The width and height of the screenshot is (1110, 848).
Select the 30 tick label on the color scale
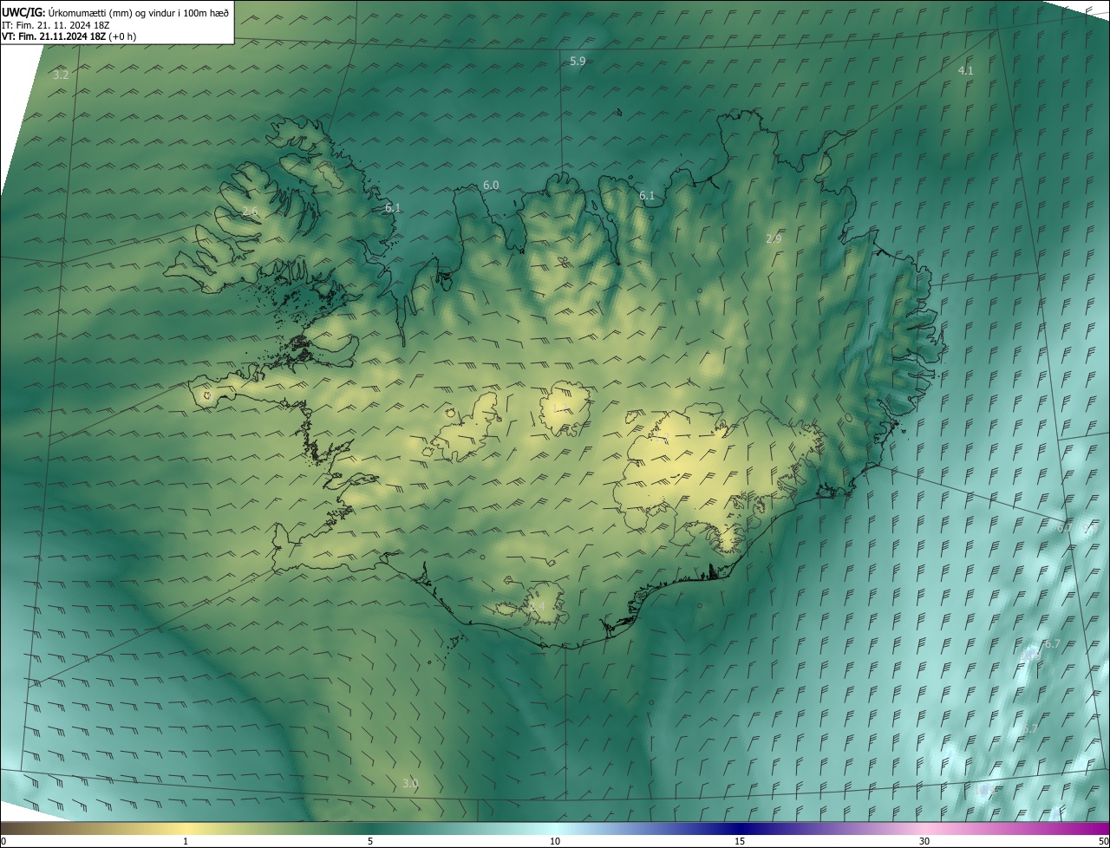pos(924,841)
